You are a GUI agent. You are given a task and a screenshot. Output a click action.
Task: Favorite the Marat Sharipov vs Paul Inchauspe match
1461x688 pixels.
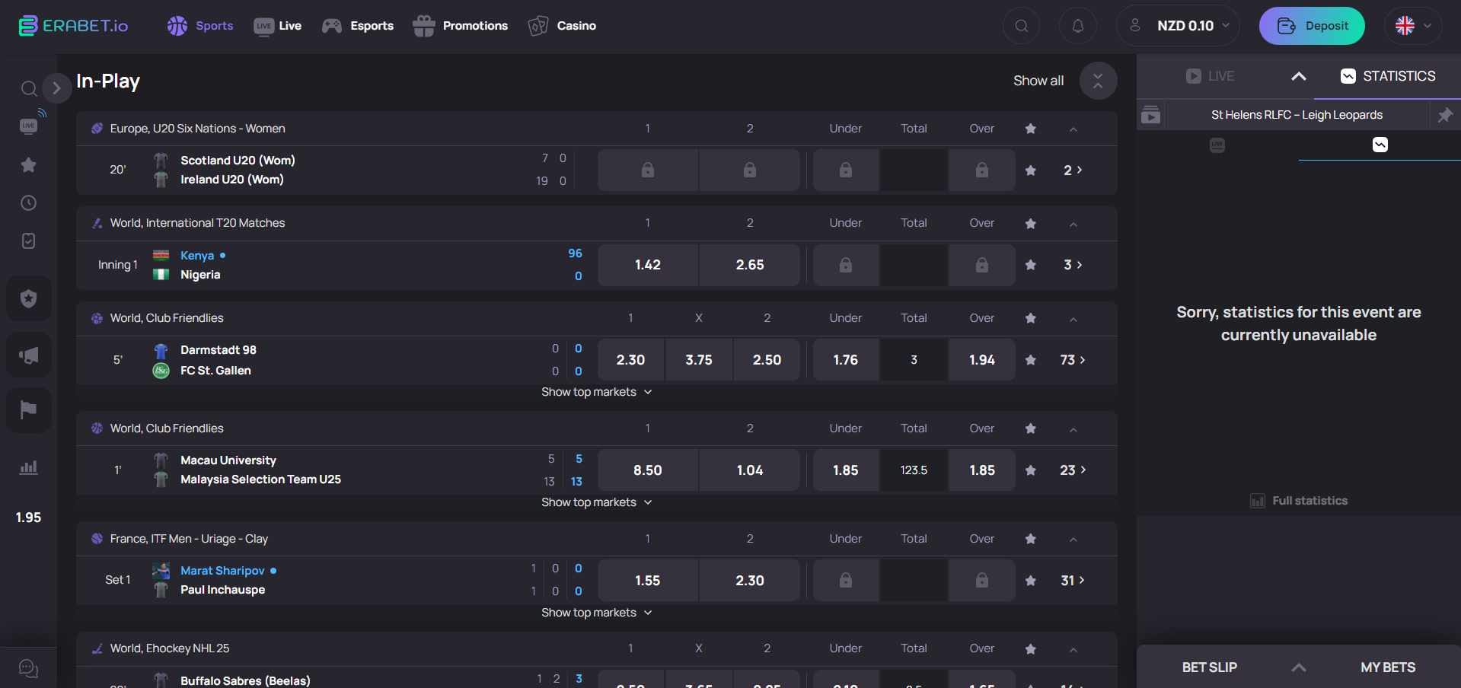tap(1031, 581)
